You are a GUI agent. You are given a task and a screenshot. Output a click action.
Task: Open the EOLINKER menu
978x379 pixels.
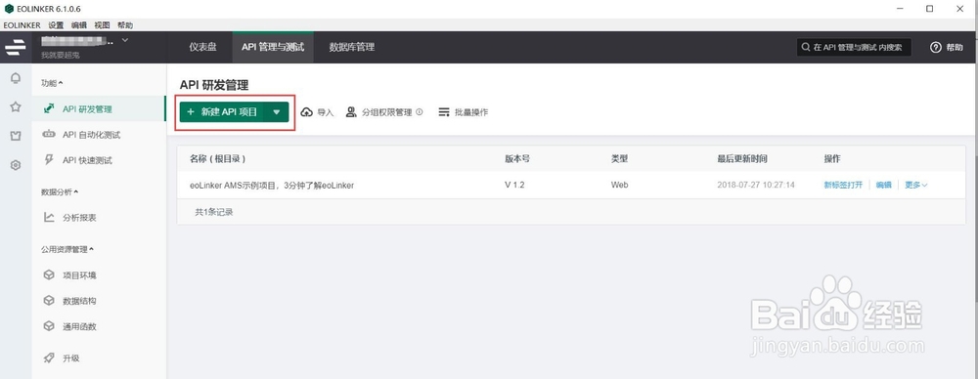(x=22, y=25)
